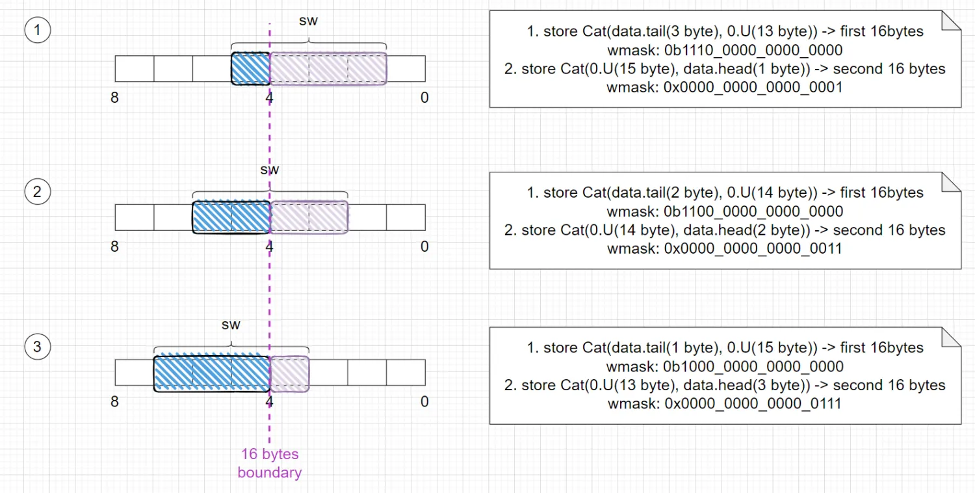Click the 'sw' label above diagram 3
Image resolution: width=975 pixels, height=493 pixels.
click(231, 325)
